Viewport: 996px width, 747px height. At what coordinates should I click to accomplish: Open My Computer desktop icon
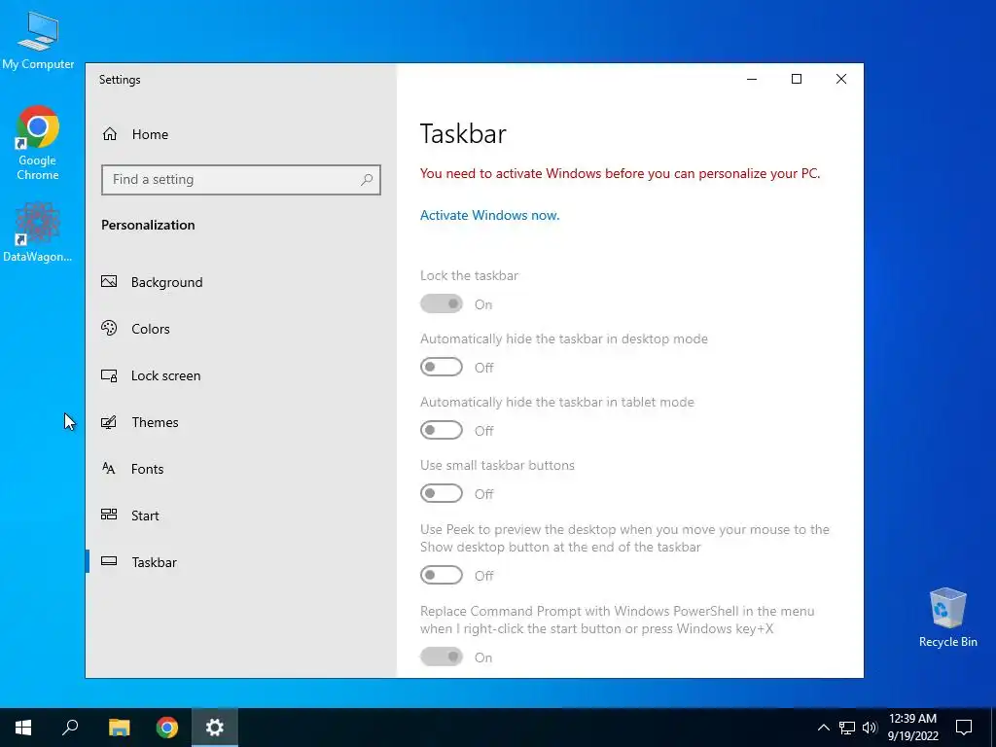coord(38,40)
